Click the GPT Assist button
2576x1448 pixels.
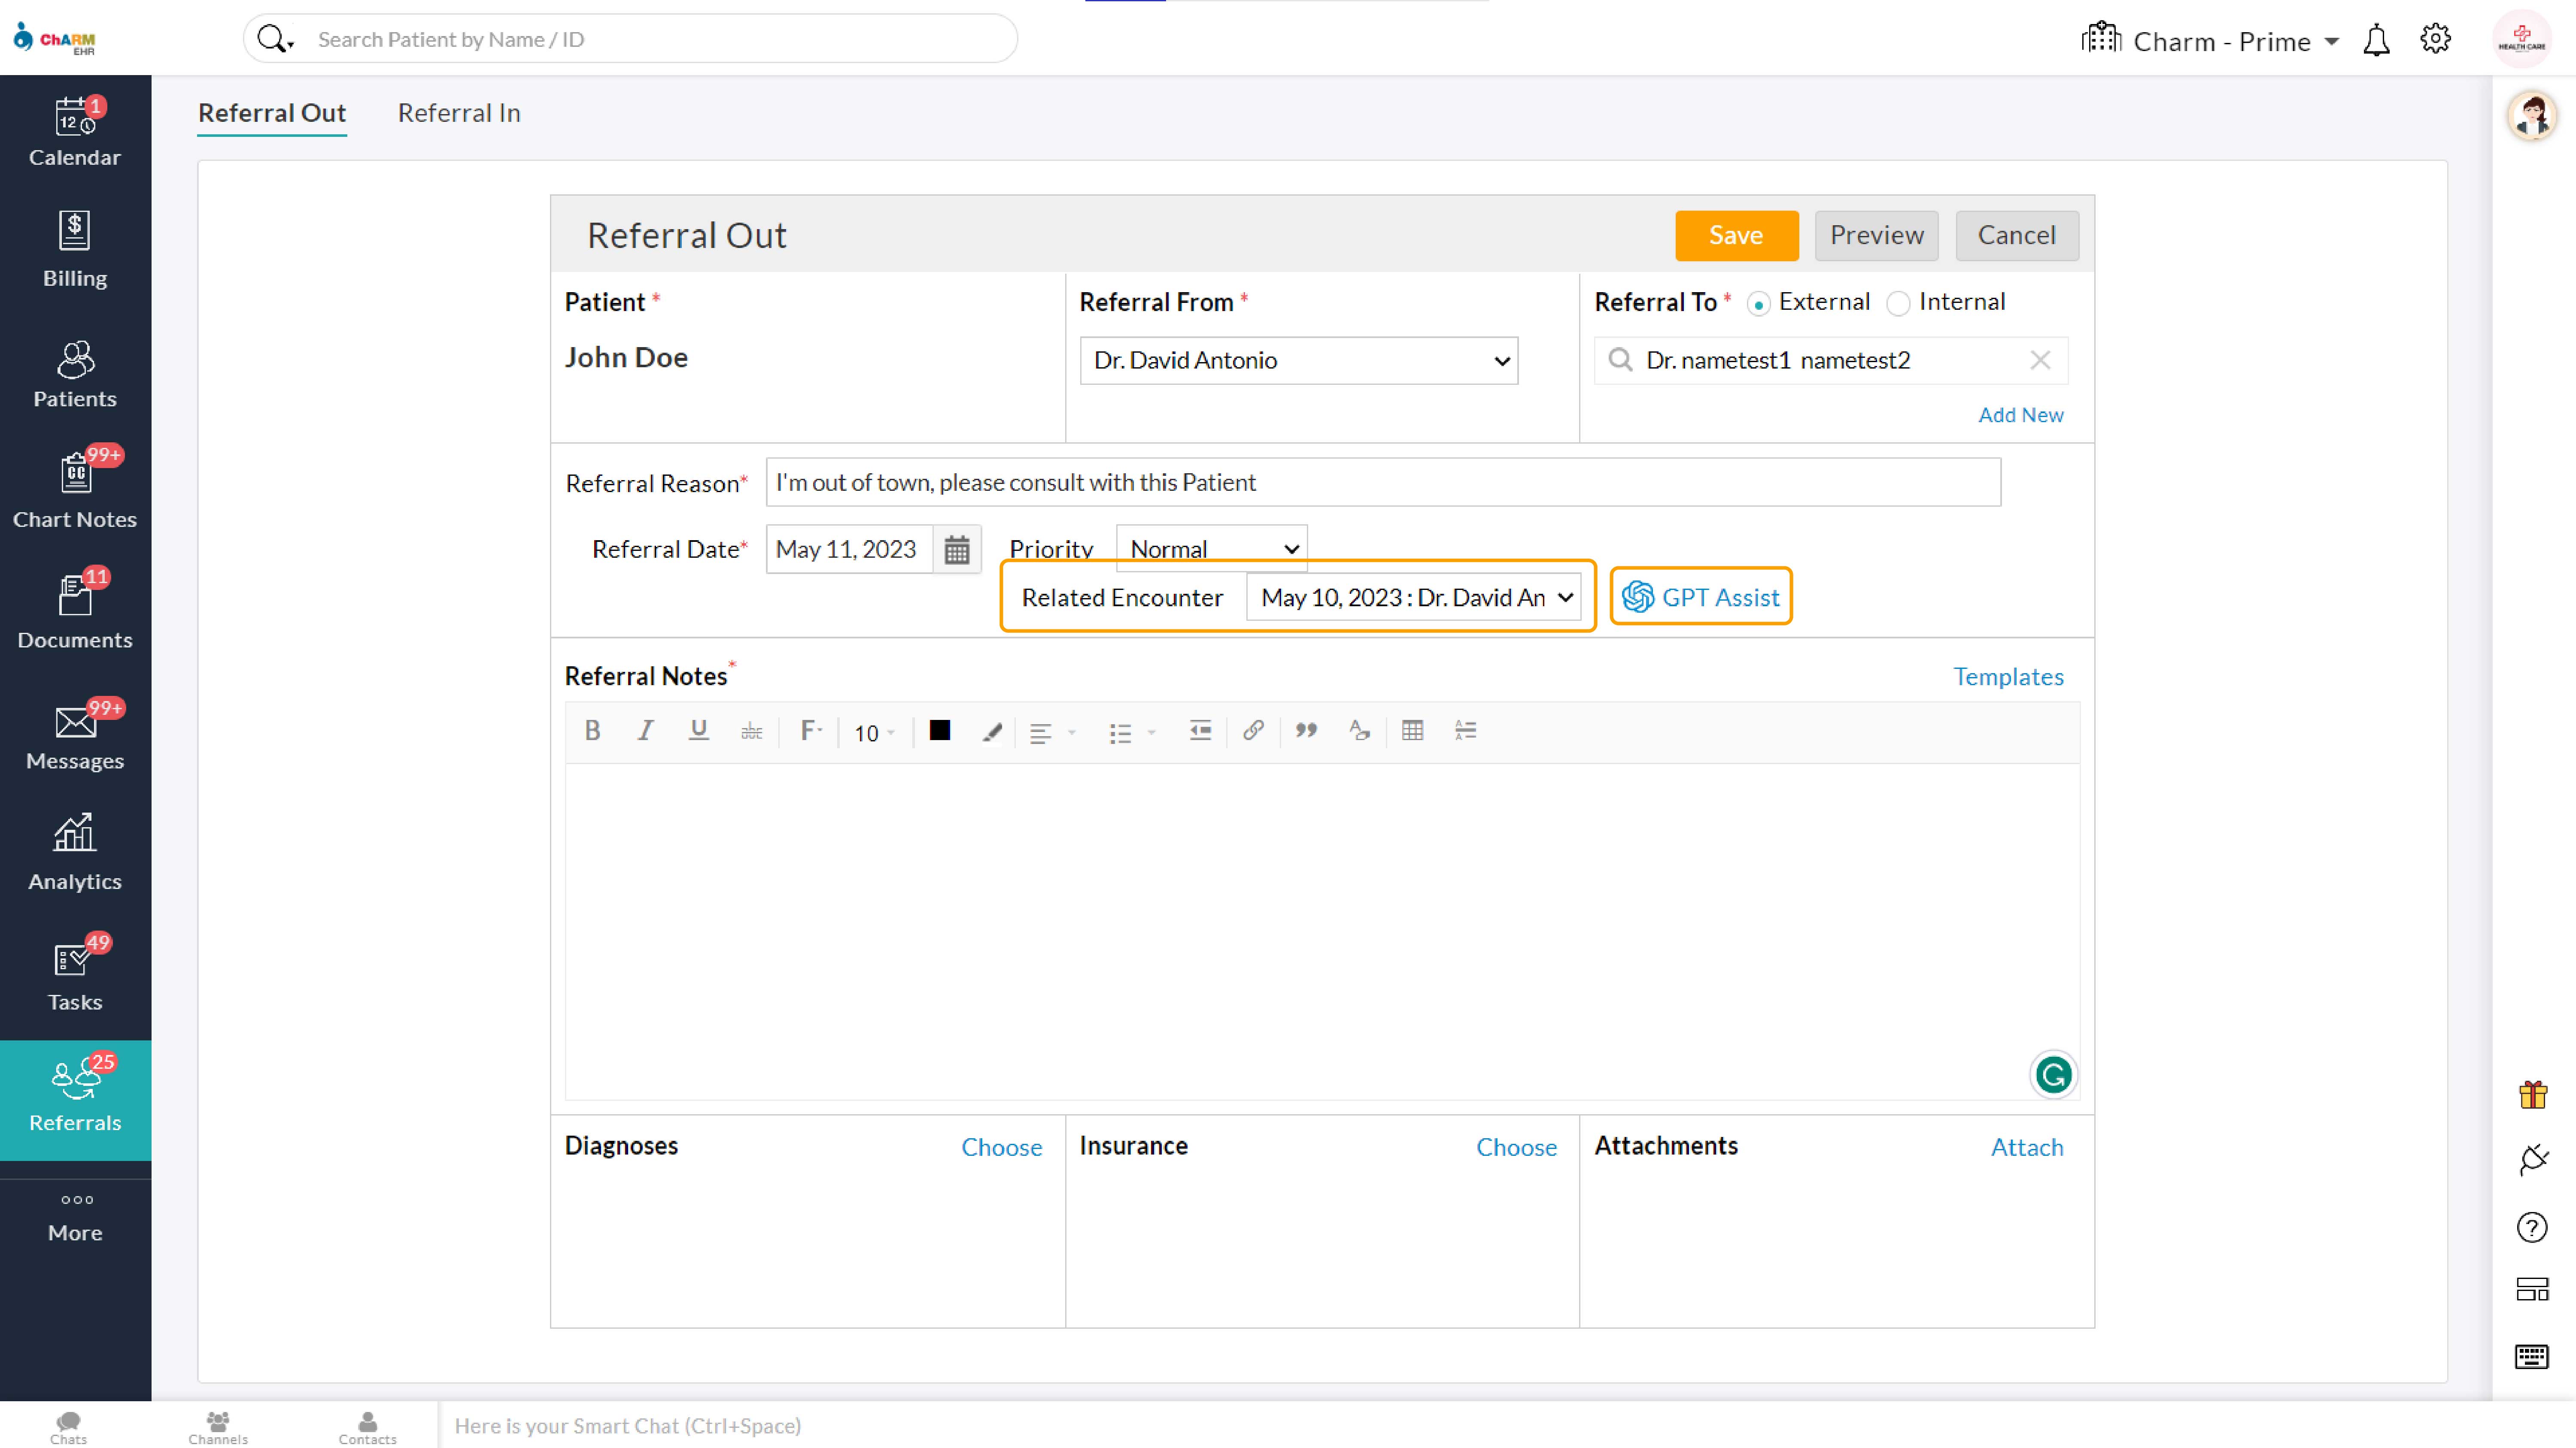pos(1700,598)
